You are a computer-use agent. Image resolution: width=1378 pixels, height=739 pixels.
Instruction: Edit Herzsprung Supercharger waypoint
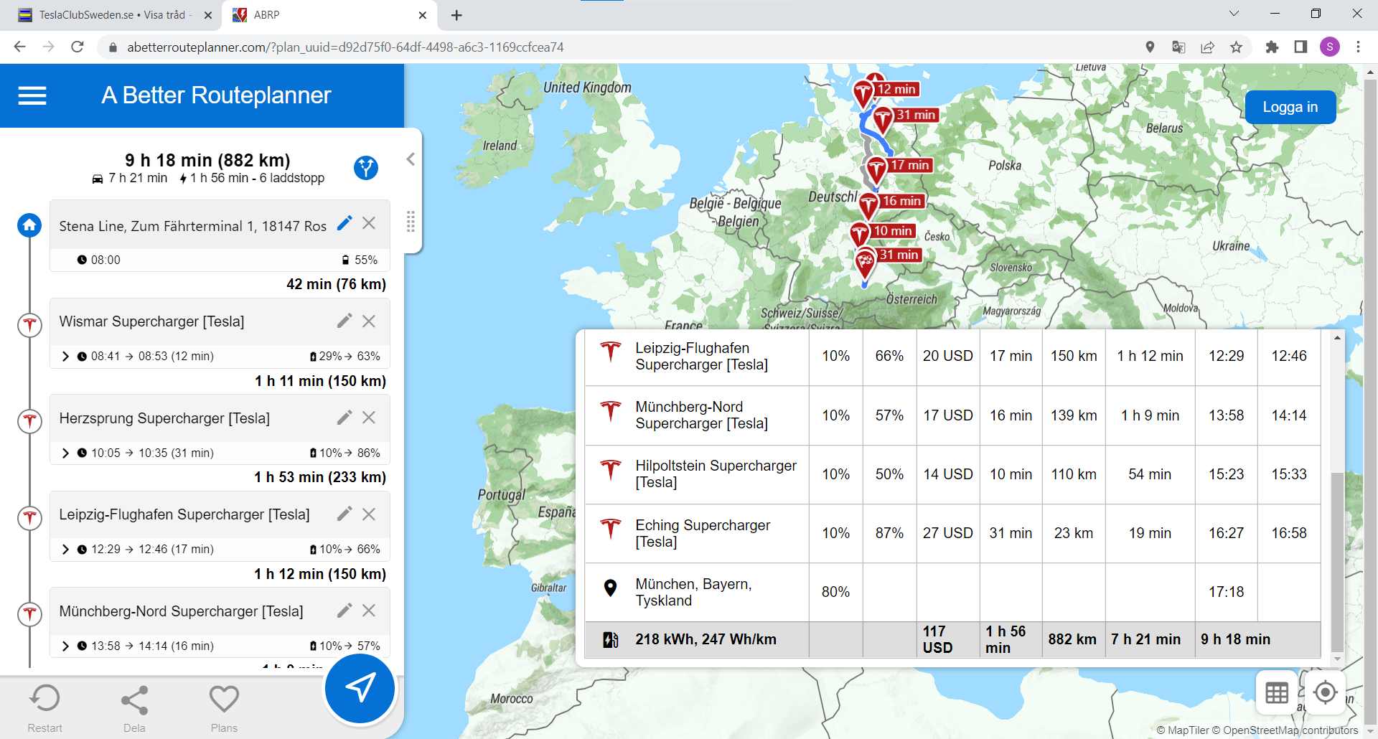(x=344, y=417)
